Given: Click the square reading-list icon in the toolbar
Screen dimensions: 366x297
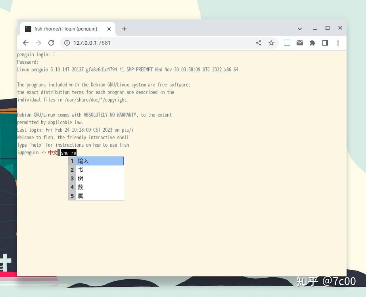Looking at the screenshot, I should (287, 43).
